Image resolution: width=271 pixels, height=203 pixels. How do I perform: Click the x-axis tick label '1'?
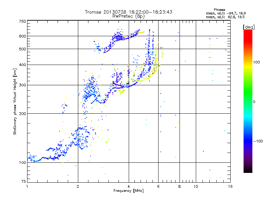27,186
